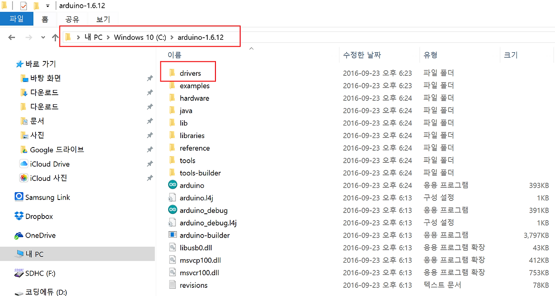Click the OneDrive cloud icon
The image size is (555, 296).
(19, 235)
